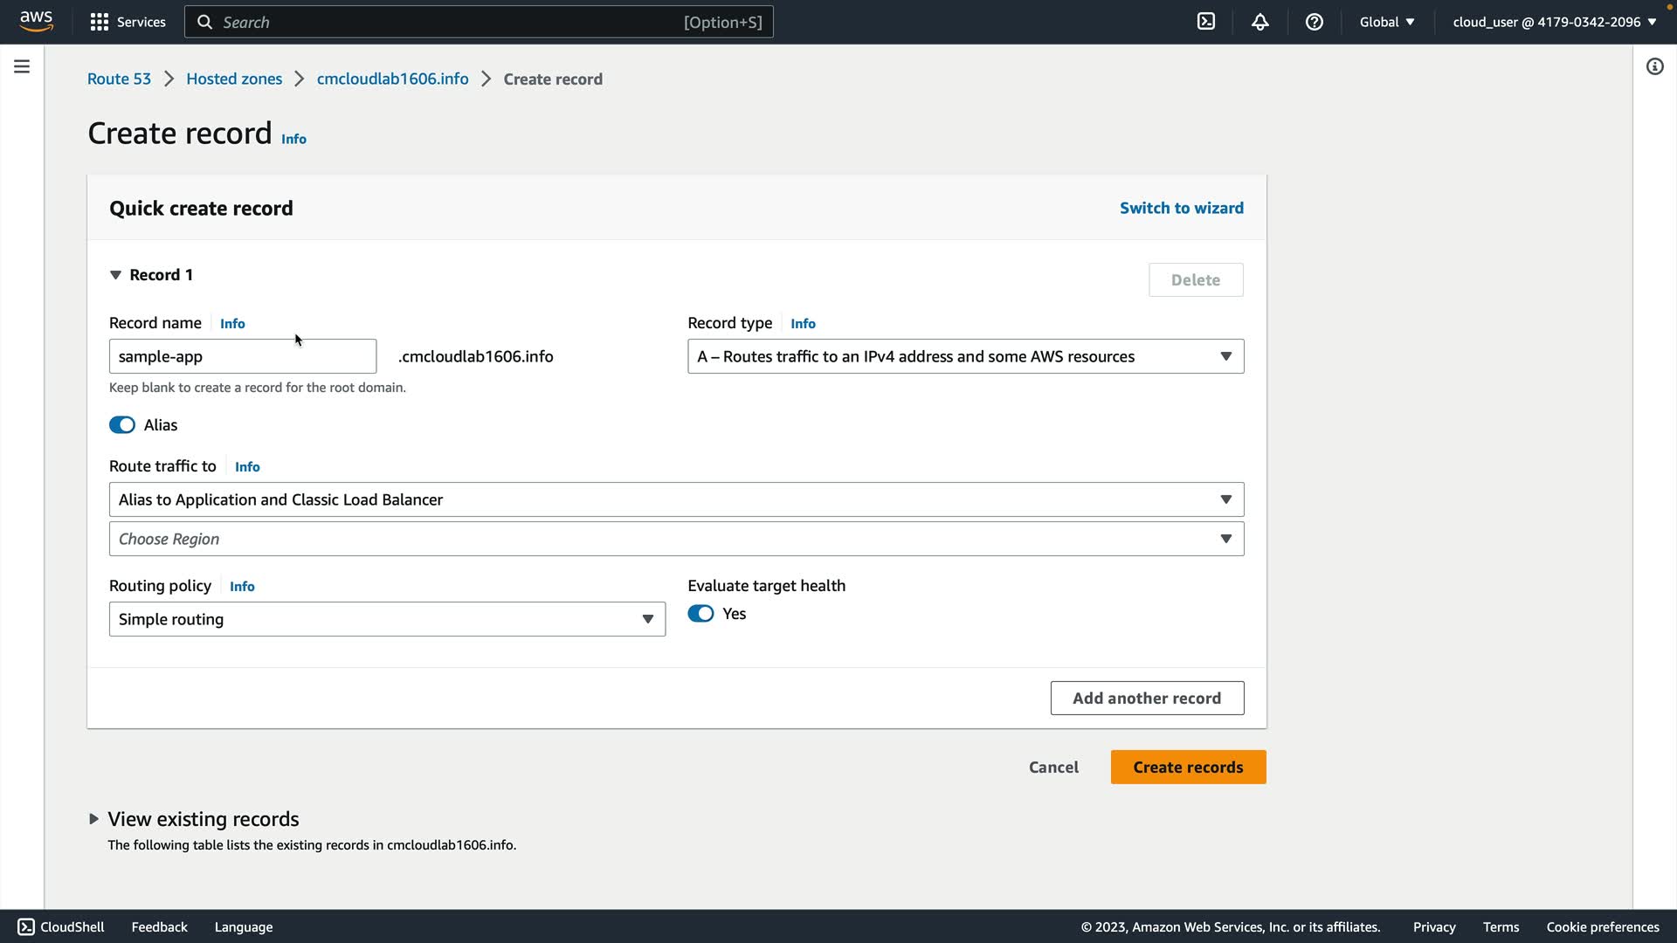Collapse the Record 1 section

(115, 275)
